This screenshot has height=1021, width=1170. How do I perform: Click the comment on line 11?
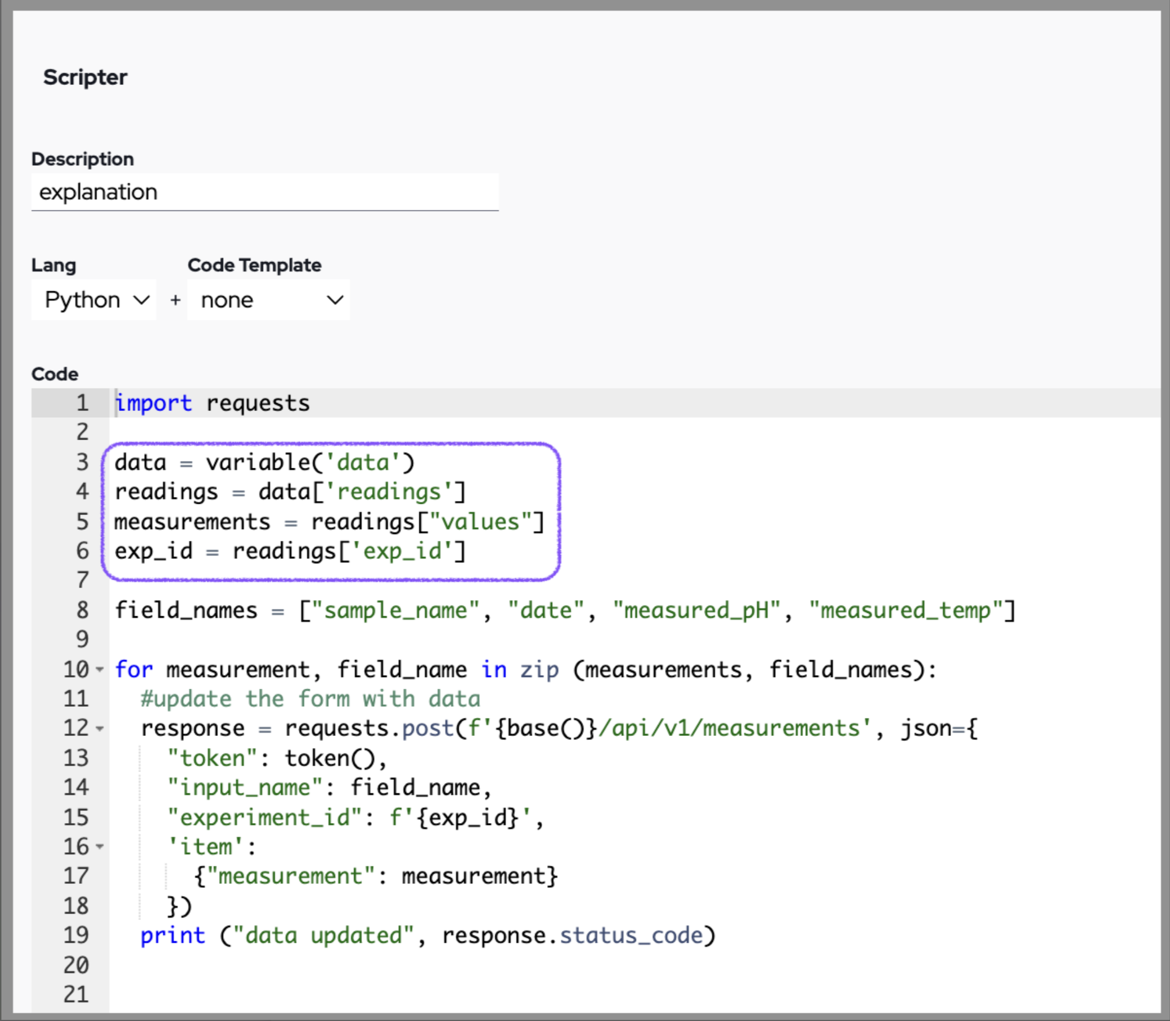point(310,699)
